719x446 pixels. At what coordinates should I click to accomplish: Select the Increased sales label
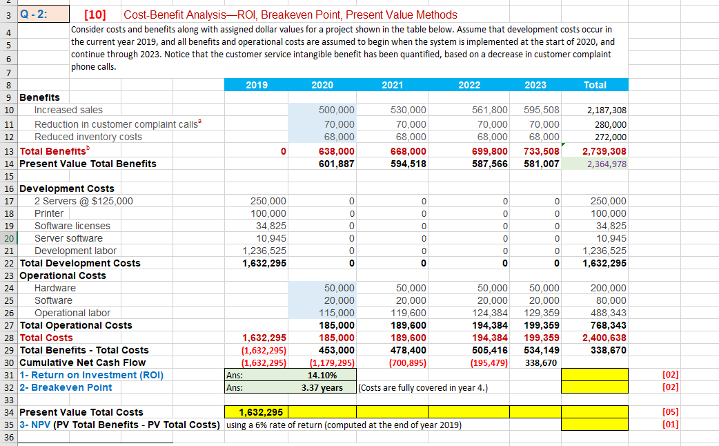tap(68, 110)
